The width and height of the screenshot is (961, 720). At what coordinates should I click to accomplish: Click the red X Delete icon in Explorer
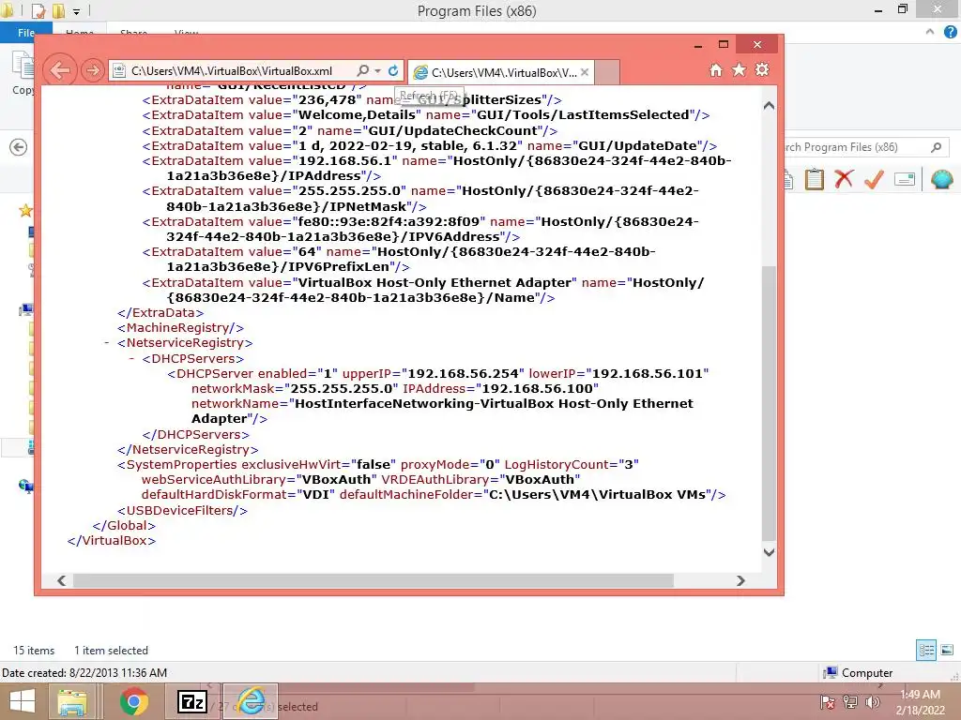click(x=844, y=179)
